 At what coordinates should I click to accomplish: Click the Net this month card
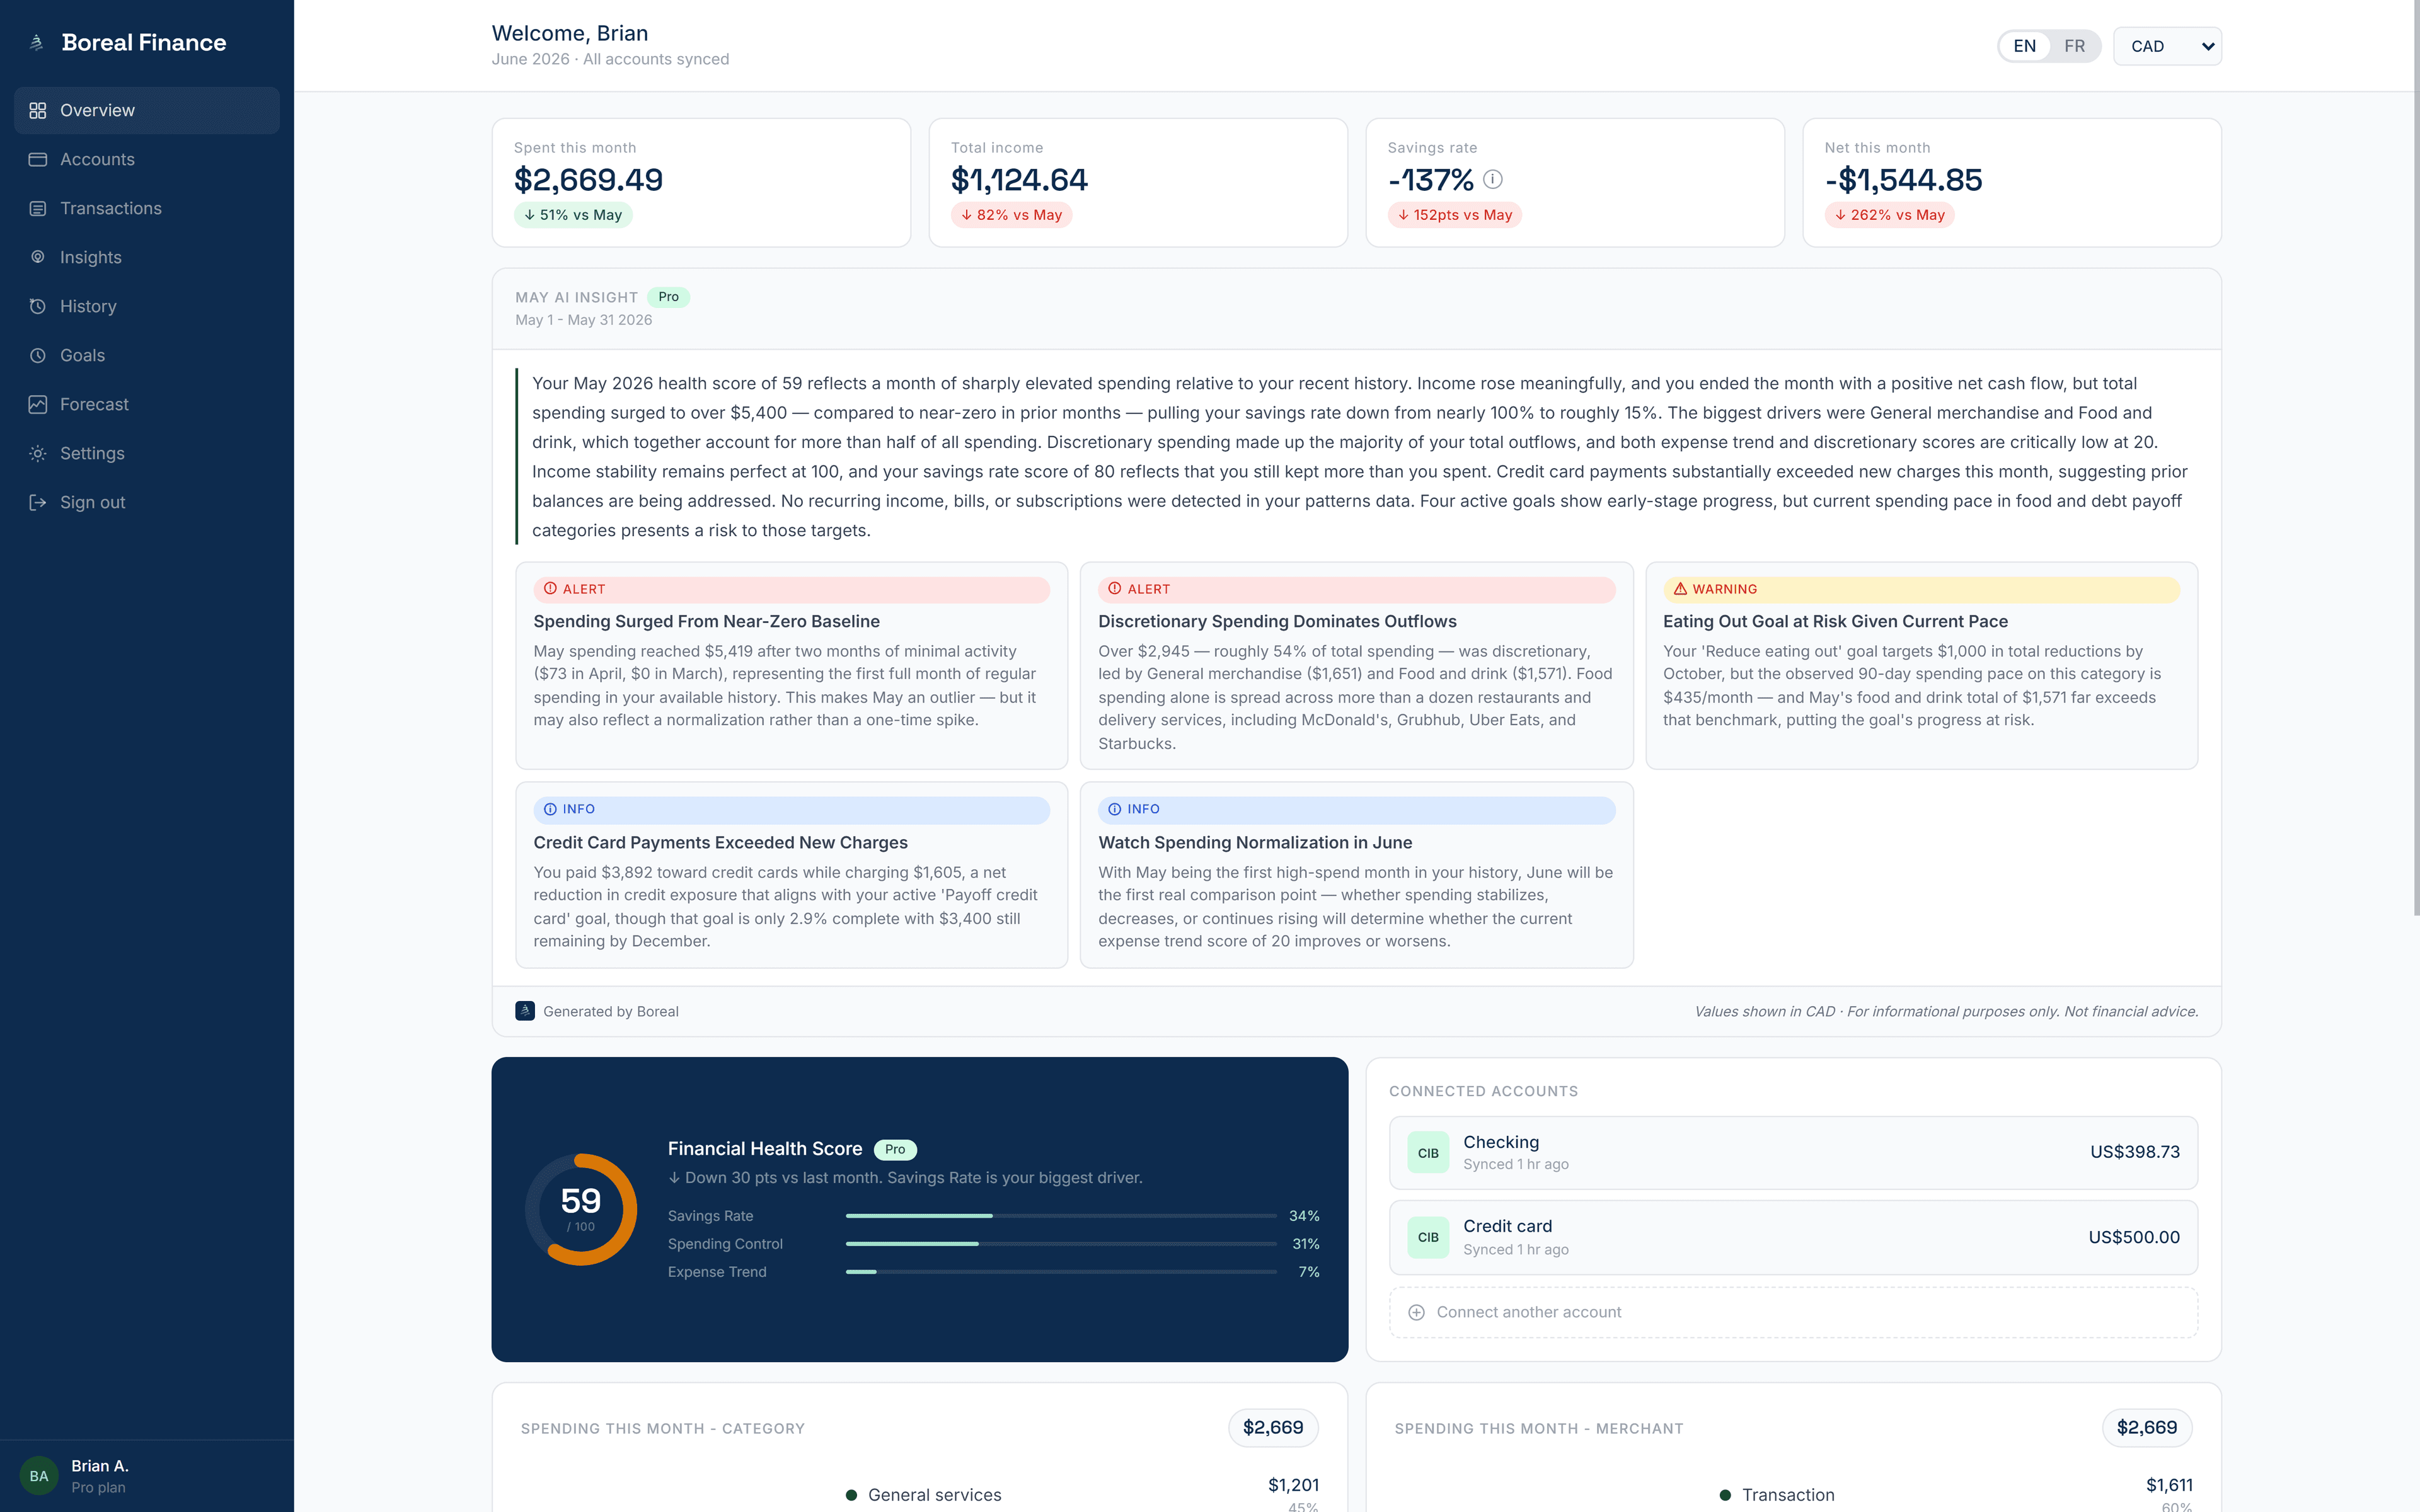[x=2012, y=183]
